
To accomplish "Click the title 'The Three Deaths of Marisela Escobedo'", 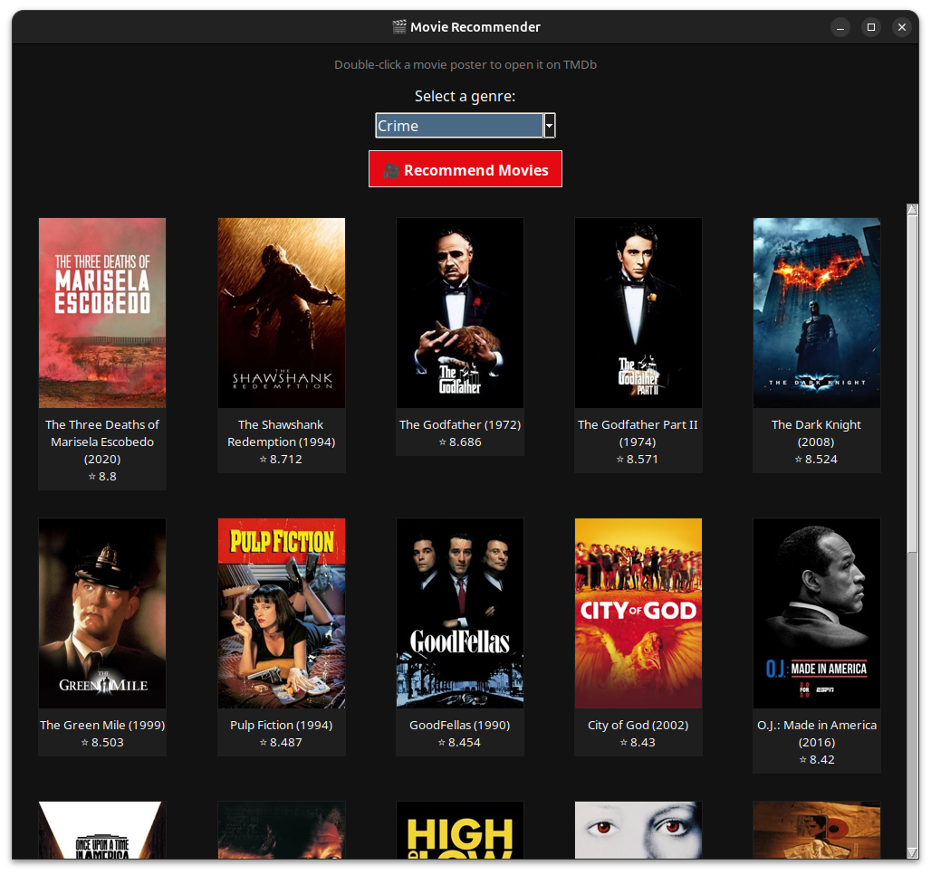I will [x=102, y=433].
